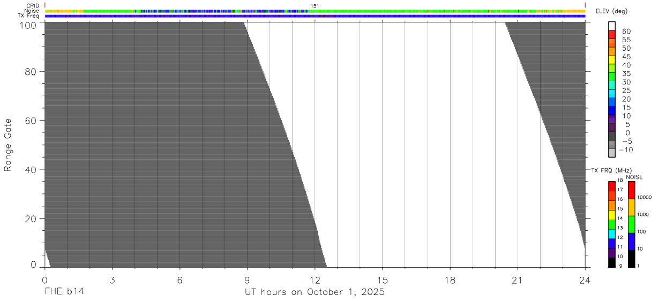
Task: Click the black bottom segment of the NOISE colorbar
Action: pyautogui.click(x=632, y=259)
